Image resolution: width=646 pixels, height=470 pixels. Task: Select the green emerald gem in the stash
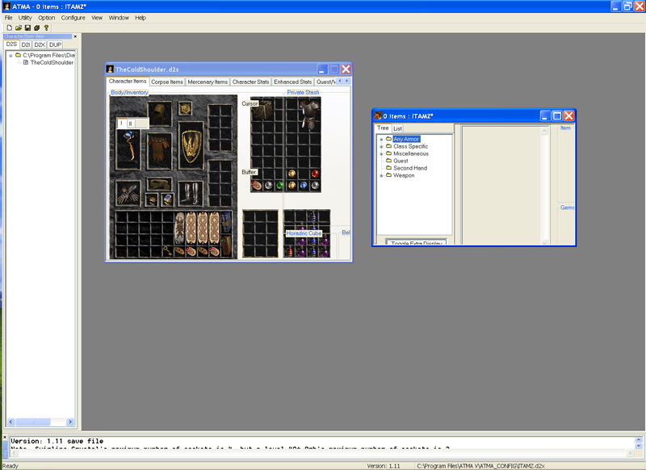[x=279, y=186]
